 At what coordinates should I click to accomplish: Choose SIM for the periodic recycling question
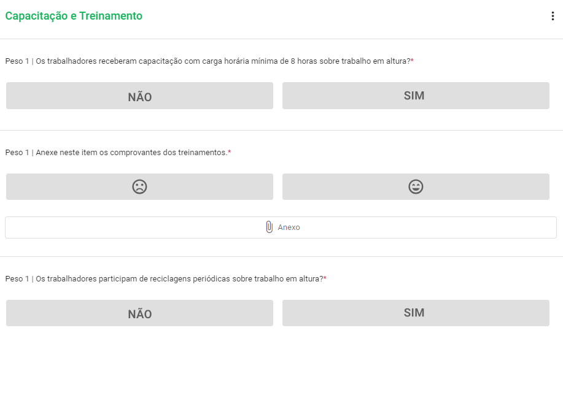coord(416,313)
